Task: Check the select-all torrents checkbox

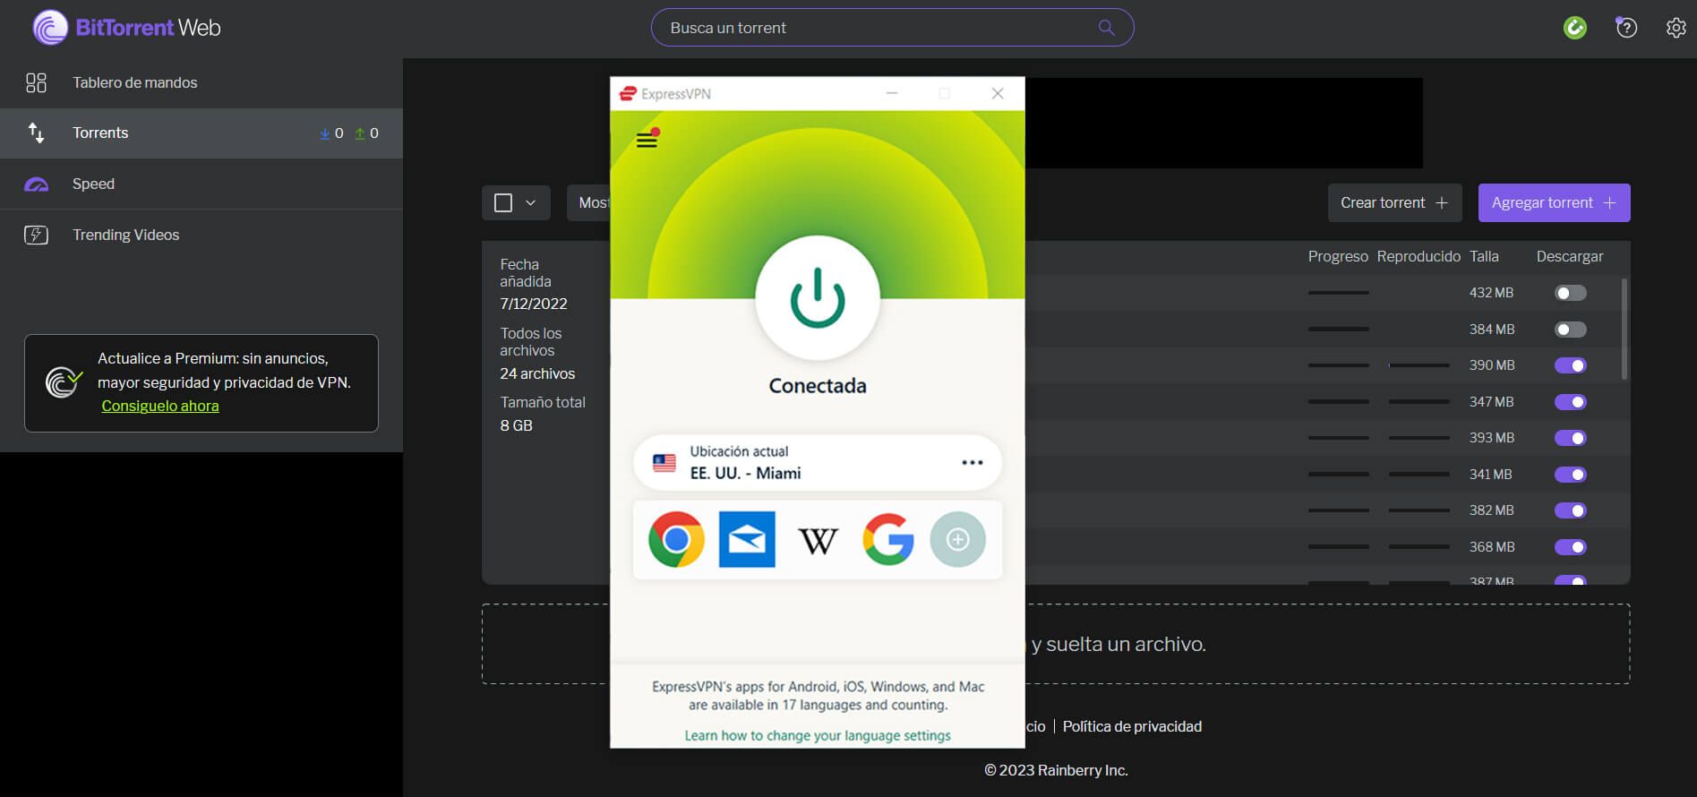Action: [503, 203]
